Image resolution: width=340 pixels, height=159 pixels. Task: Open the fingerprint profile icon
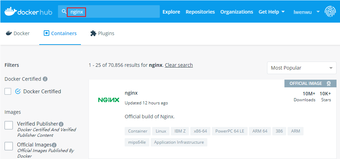[x=330, y=11]
